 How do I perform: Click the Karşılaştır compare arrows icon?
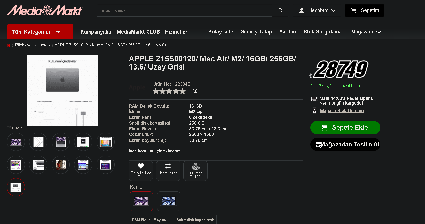click(168, 166)
